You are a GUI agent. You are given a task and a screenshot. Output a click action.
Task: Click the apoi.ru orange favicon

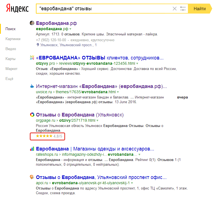coord(32,177)
